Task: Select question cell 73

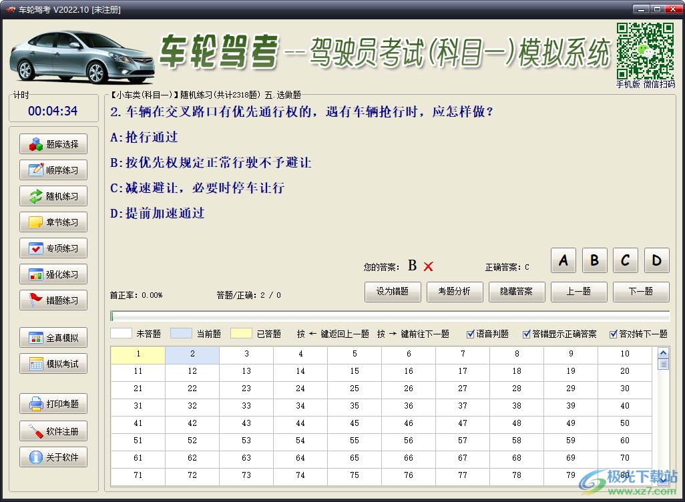Action: (246, 475)
